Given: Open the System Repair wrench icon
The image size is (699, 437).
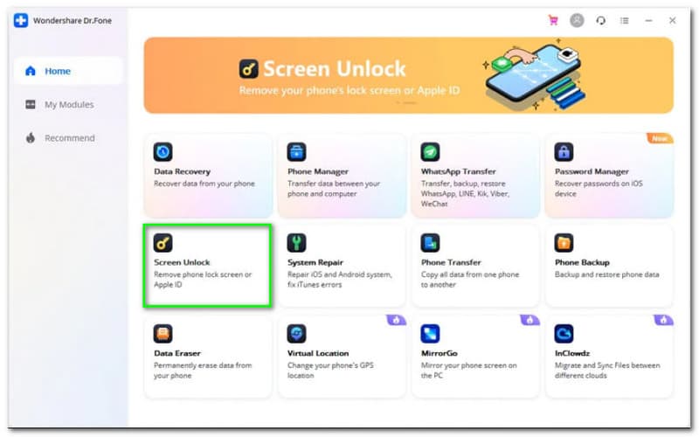Looking at the screenshot, I should [x=296, y=243].
